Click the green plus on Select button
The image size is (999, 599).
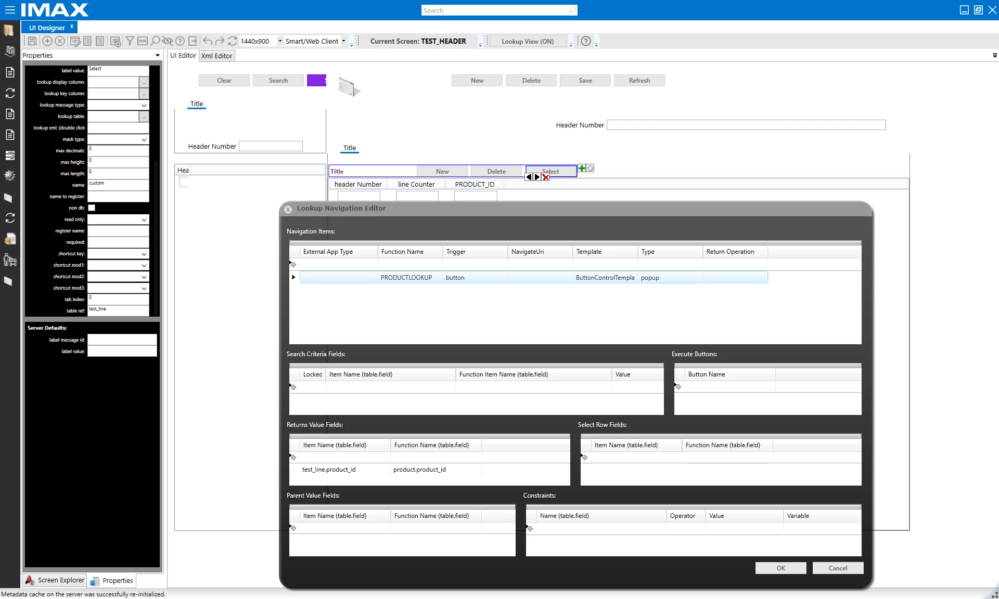click(x=582, y=168)
